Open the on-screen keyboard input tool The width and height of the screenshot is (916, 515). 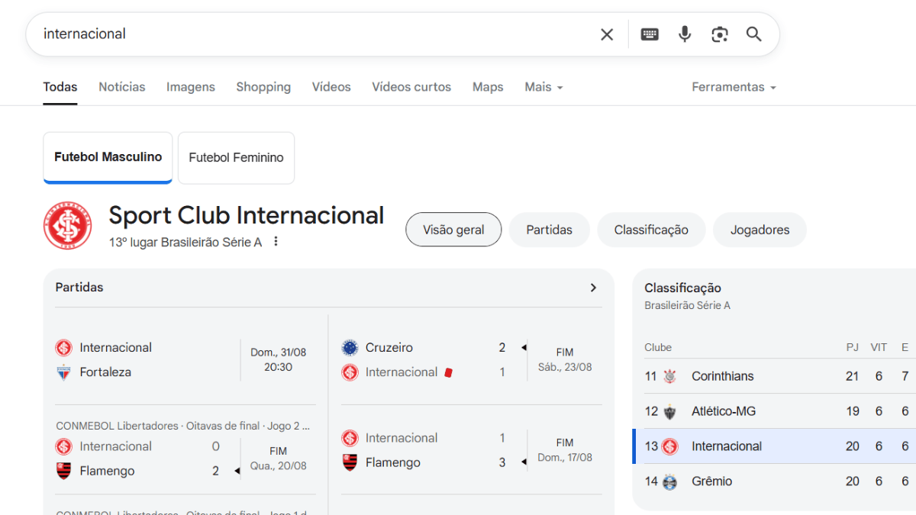click(x=650, y=34)
